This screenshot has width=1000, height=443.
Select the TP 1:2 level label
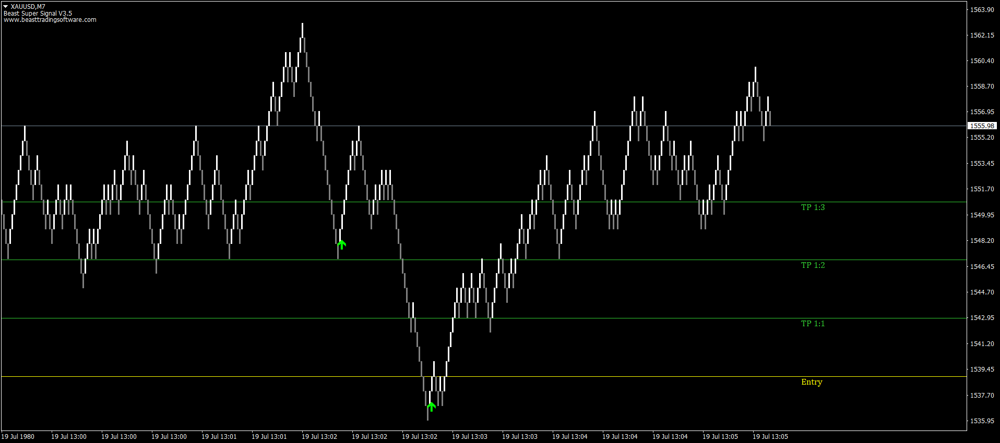pos(813,265)
